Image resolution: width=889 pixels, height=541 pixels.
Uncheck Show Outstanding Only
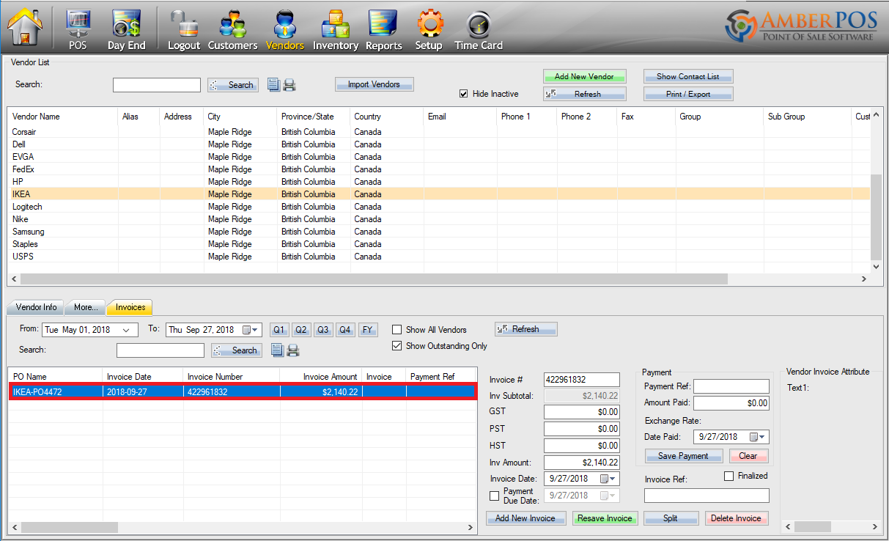(x=397, y=346)
